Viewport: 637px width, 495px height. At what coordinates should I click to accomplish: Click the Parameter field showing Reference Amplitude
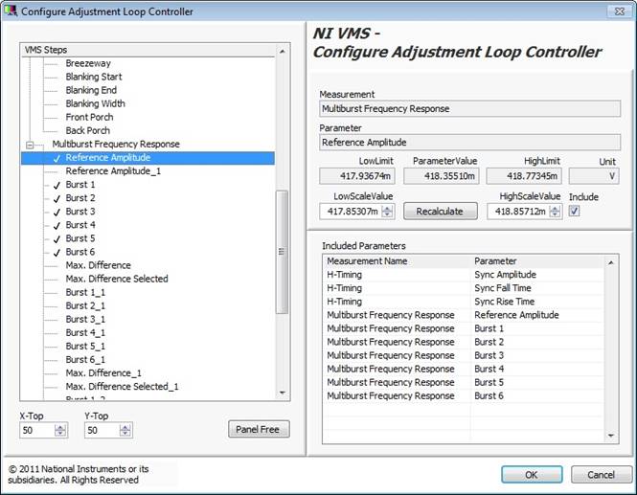click(469, 143)
